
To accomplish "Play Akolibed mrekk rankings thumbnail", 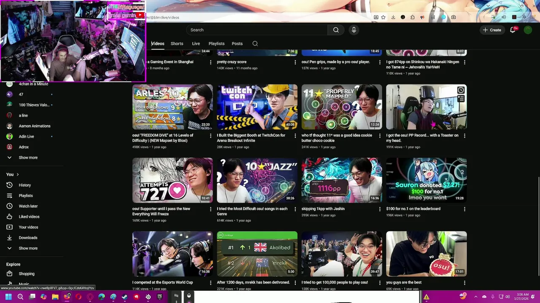I will click(x=257, y=254).
